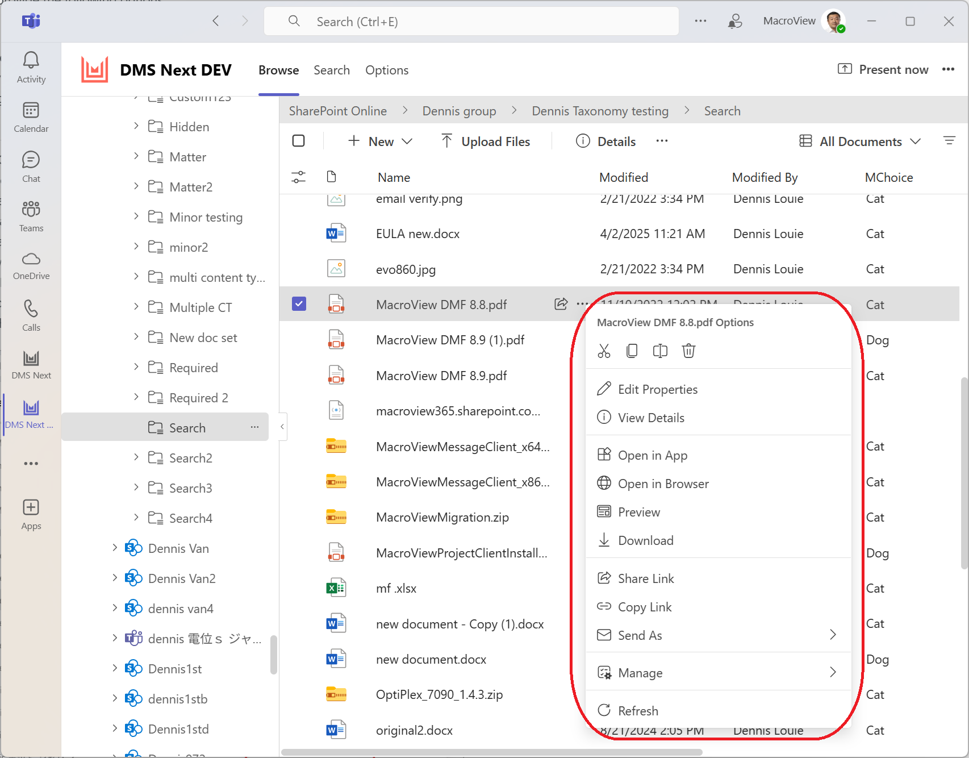
Task: Open the All Documents view dropdown
Action: coord(859,141)
